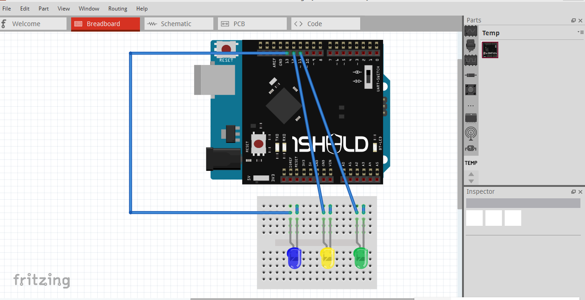Go to the PCB view tab

click(x=252, y=24)
